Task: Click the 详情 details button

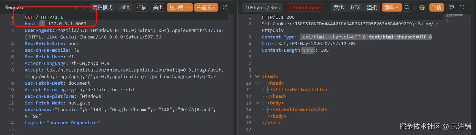Action: (x=437, y=7)
